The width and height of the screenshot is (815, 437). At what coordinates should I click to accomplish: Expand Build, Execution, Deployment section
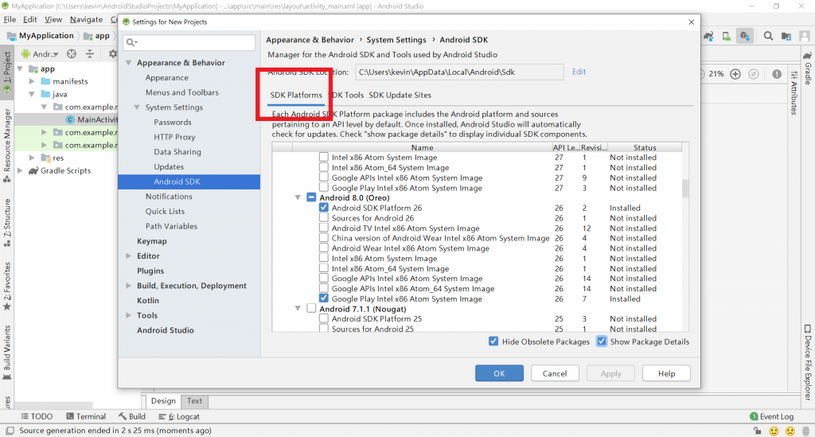(x=128, y=285)
